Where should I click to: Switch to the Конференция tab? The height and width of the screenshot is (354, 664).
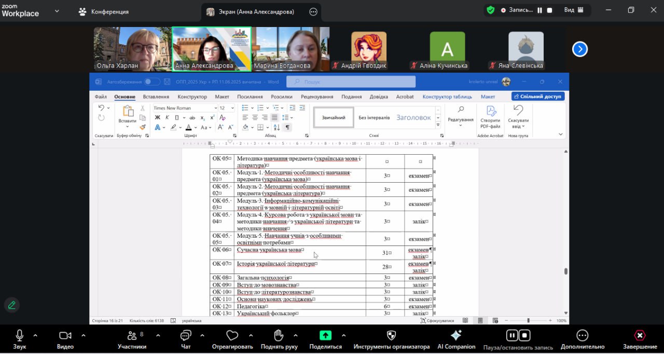point(103,11)
